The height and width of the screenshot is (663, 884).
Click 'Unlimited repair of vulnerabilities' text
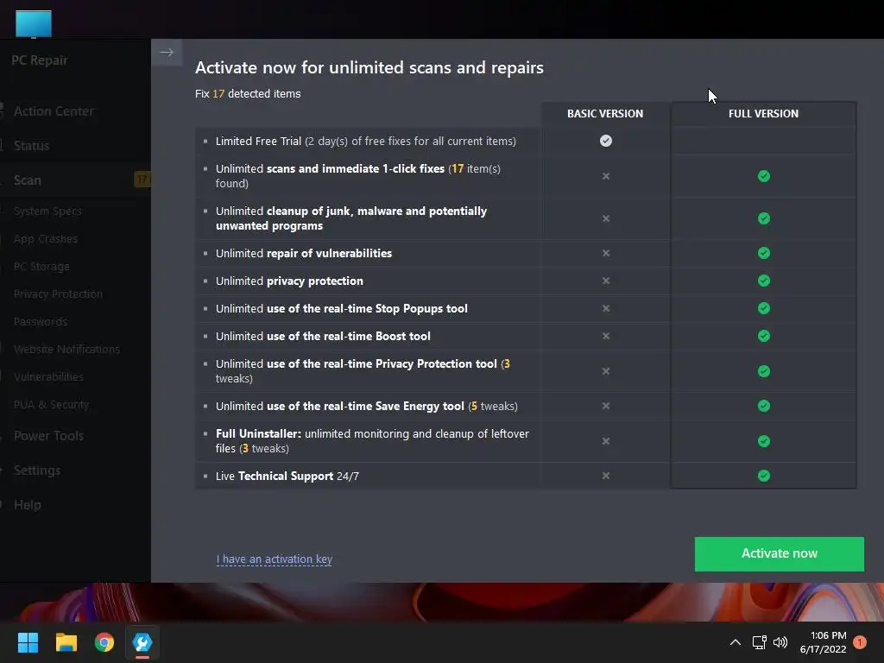pyautogui.click(x=304, y=253)
